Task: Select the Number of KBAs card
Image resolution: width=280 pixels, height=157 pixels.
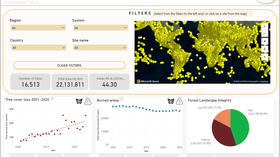Action: pos(30,82)
